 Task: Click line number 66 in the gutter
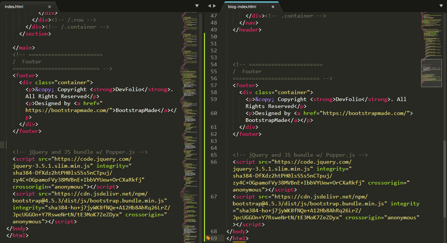[214, 162]
